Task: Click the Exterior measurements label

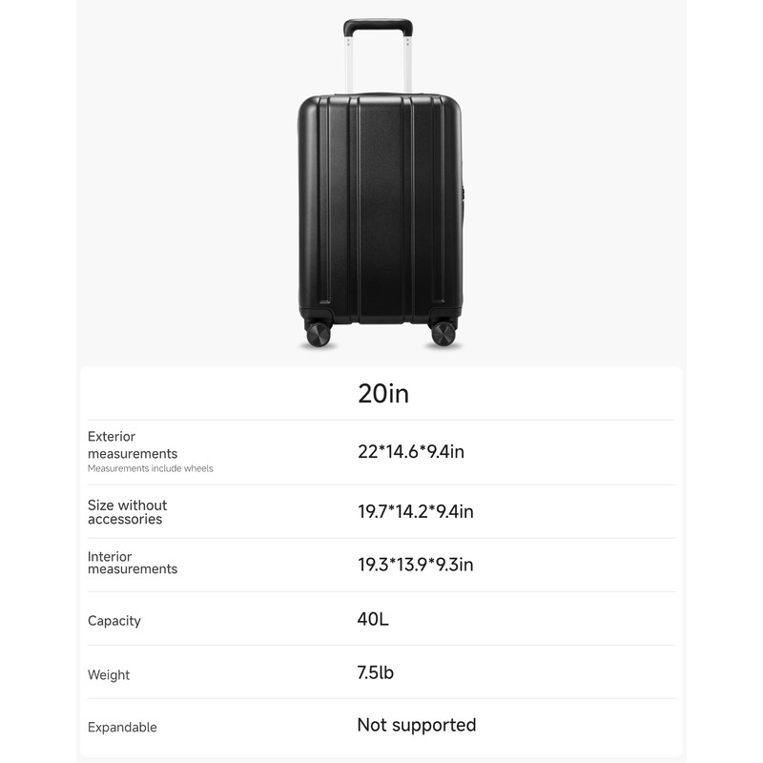Action: coord(133,445)
